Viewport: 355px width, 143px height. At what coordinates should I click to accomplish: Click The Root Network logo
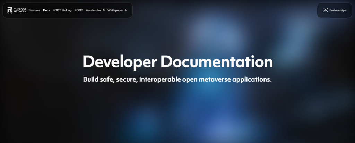[x=17, y=10]
